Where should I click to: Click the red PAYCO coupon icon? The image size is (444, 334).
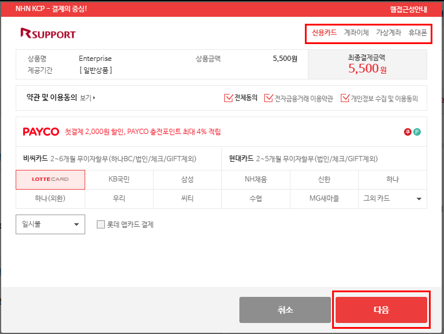407,132
